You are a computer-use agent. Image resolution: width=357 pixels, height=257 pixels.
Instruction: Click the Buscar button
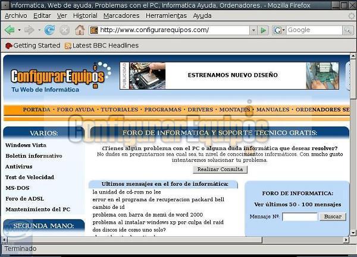pos(333,217)
